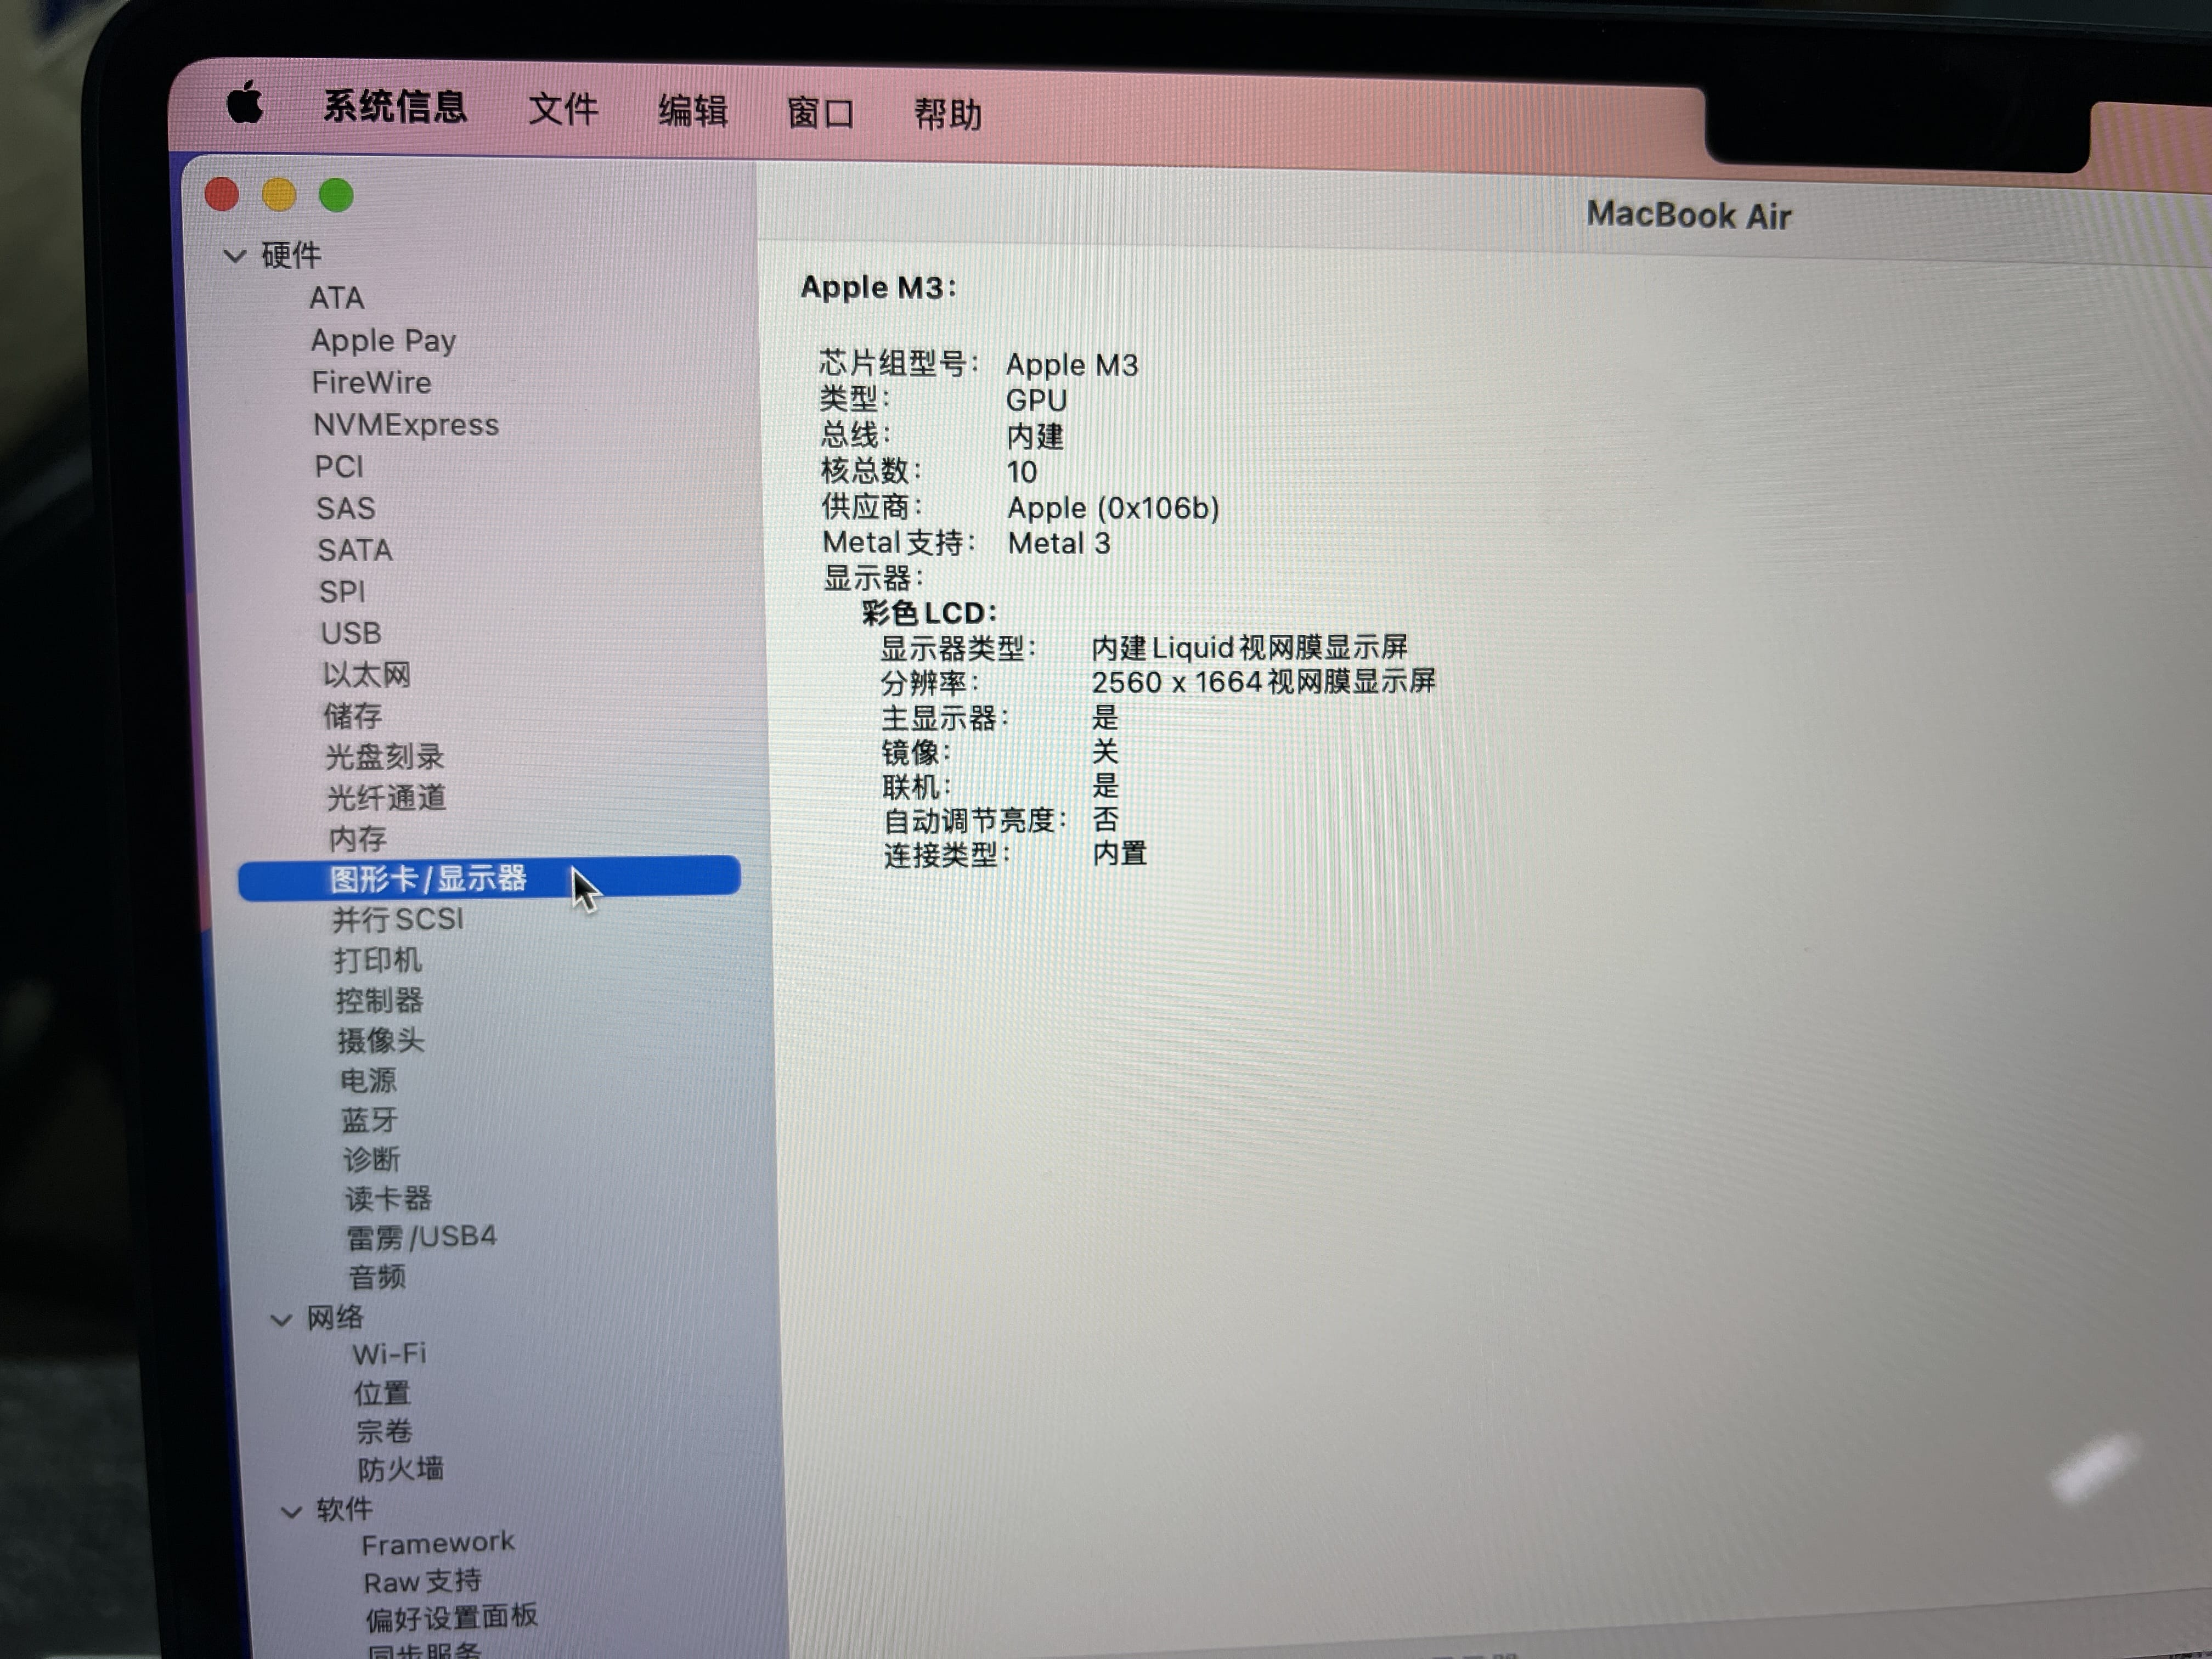Open the 窗口 menu
Screen dimensions: 2212x1659
820,113
